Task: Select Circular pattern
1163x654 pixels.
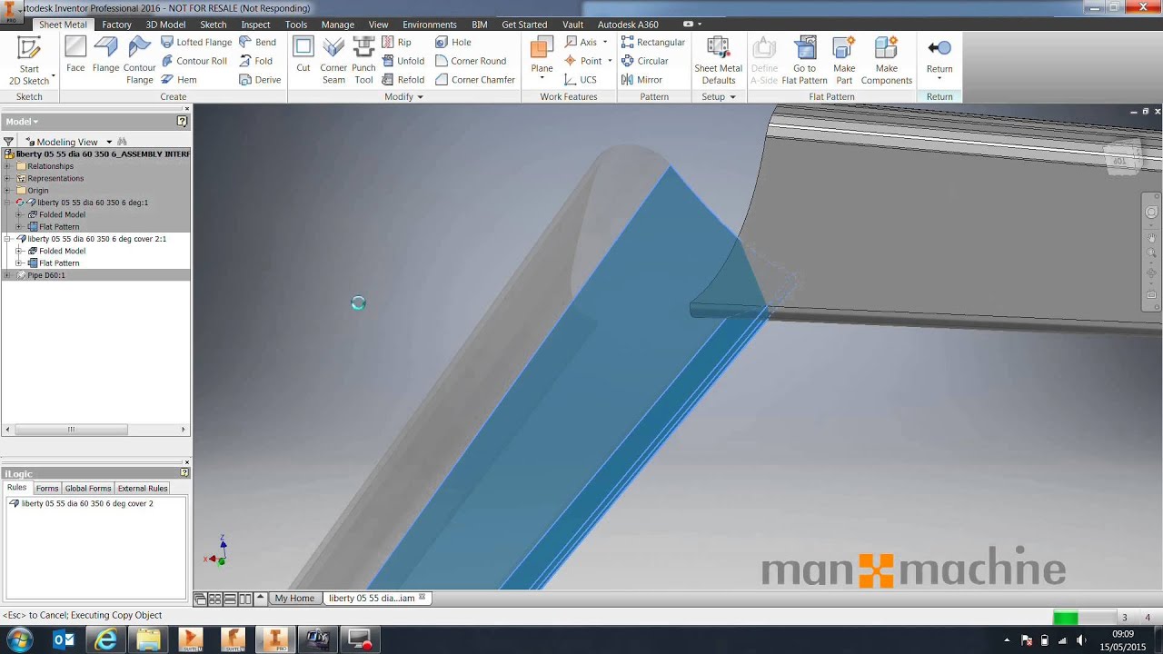Action: coord(645,61)
